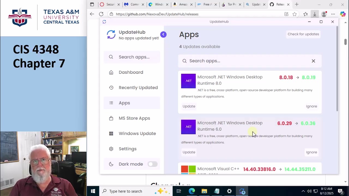Viewport: 349px width, 196px height.
Task: Click version 6.0.36 text
Action: click(308, 123)
